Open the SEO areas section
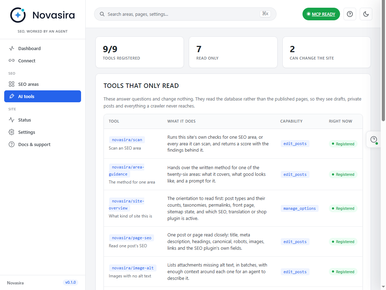Screen dimensions: 386x290 42,84
